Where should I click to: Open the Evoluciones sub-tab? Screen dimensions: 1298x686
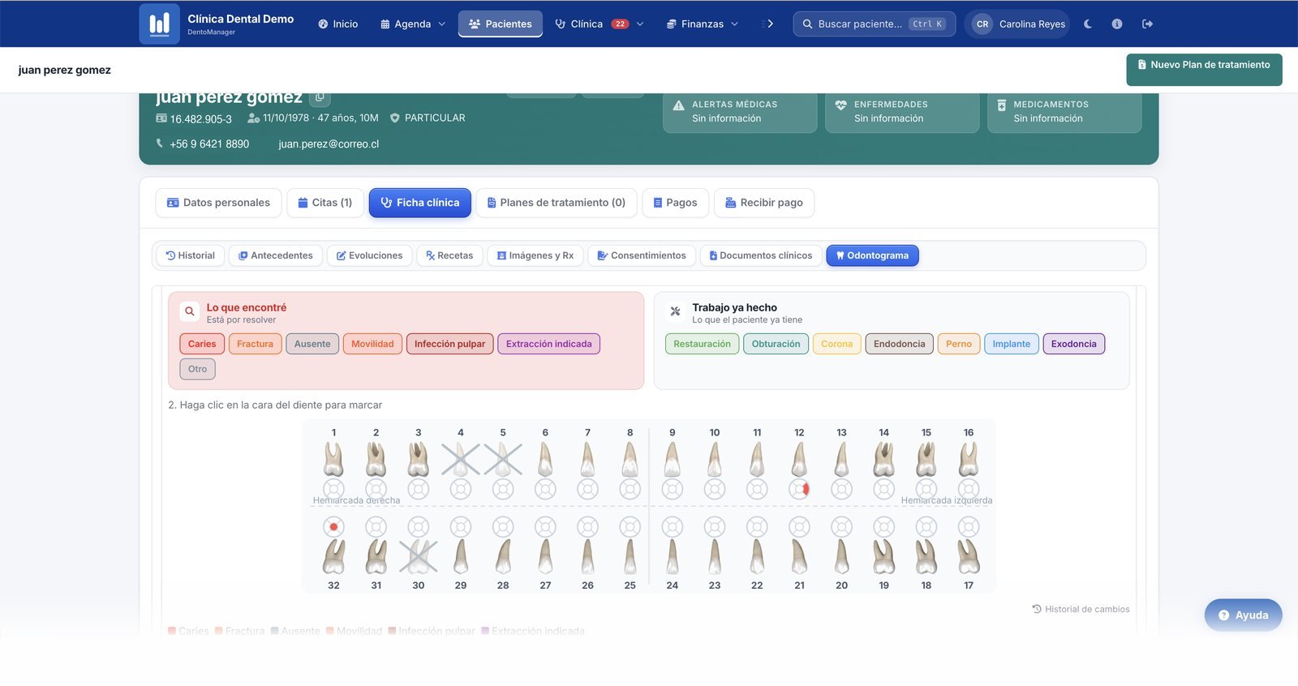(x=370, y=255)
